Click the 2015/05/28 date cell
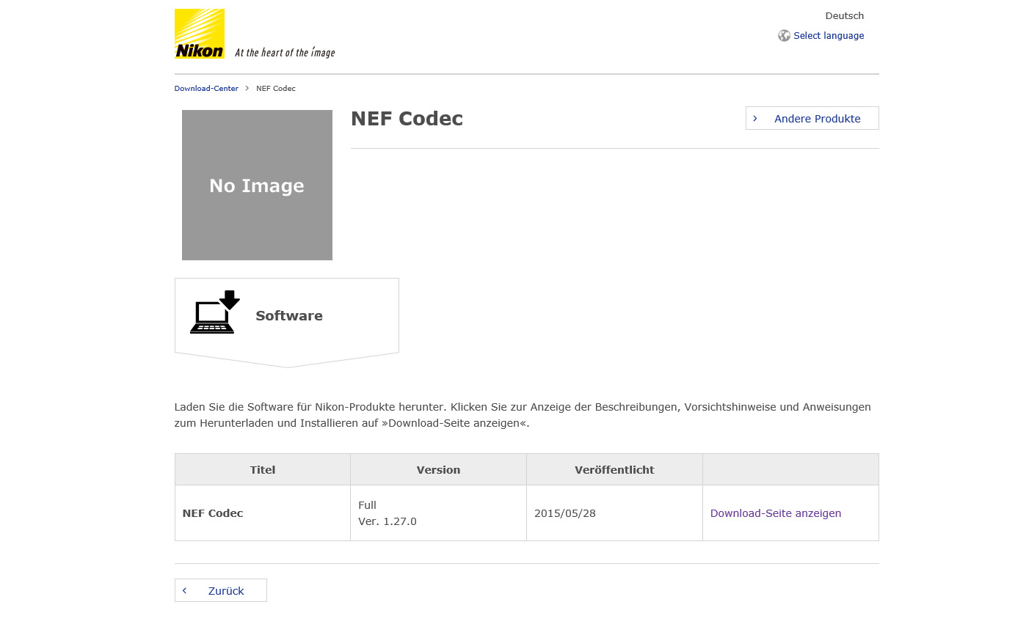 tap(614, 513)
